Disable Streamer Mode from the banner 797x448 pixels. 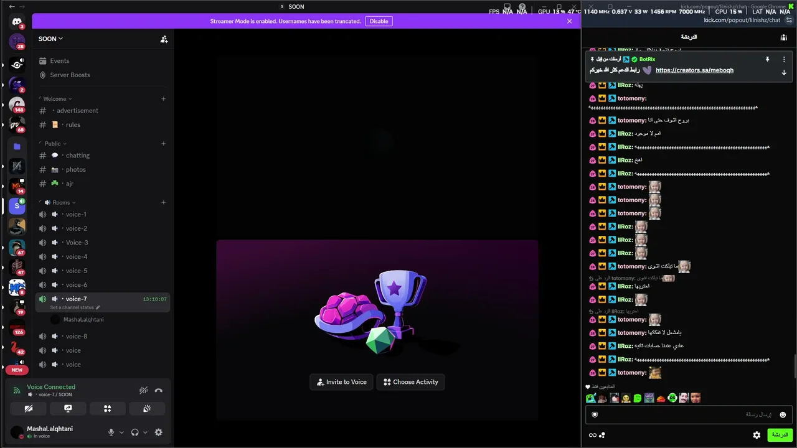(x=379, y=21)
